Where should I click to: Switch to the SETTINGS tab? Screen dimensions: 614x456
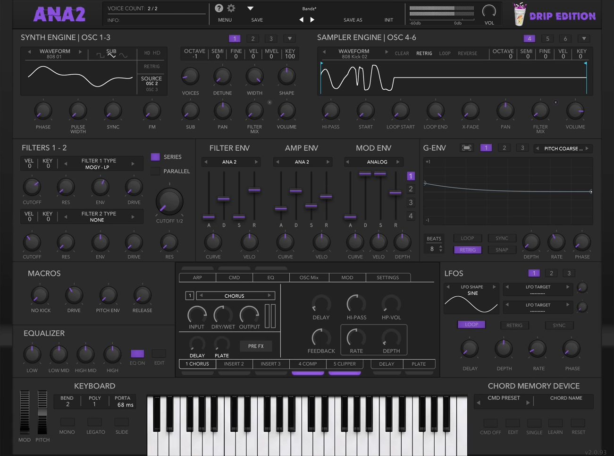coord(388,277)
